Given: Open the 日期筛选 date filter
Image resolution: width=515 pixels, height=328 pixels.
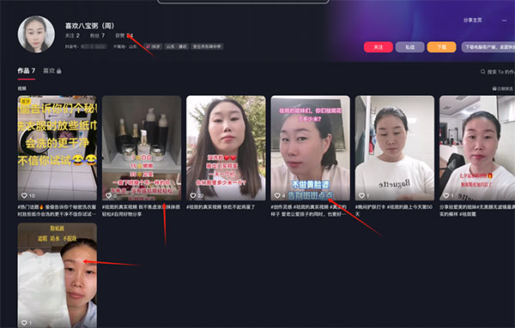Looking at the screenshot, I should click(x=502, y=89).
